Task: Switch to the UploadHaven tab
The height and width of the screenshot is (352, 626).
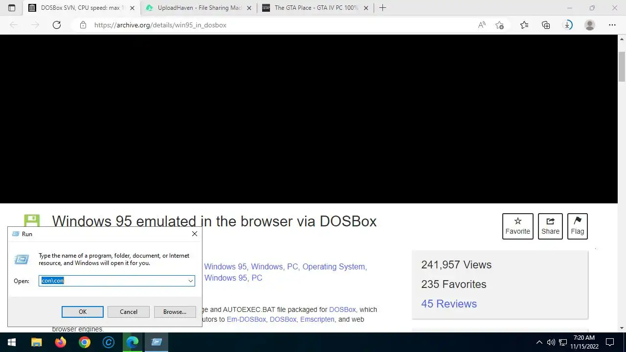Action: click(x=199, y=8)
